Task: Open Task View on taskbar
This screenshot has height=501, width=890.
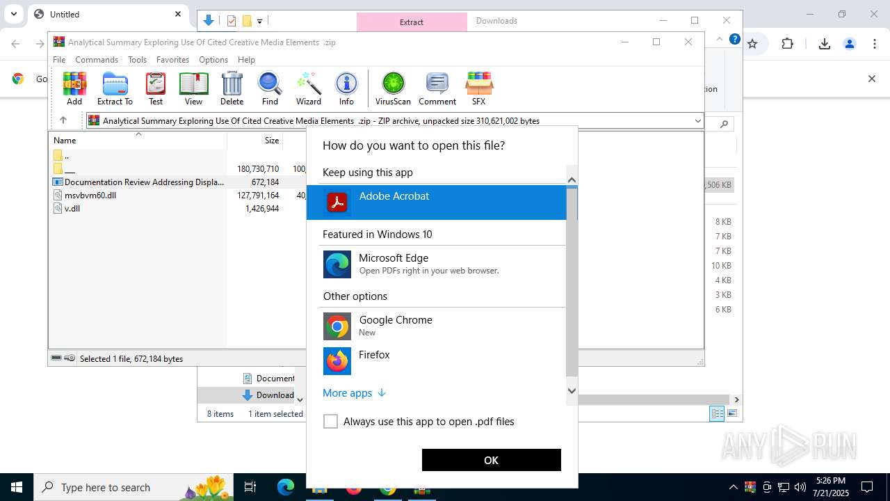Action: [x=250, y=487]
